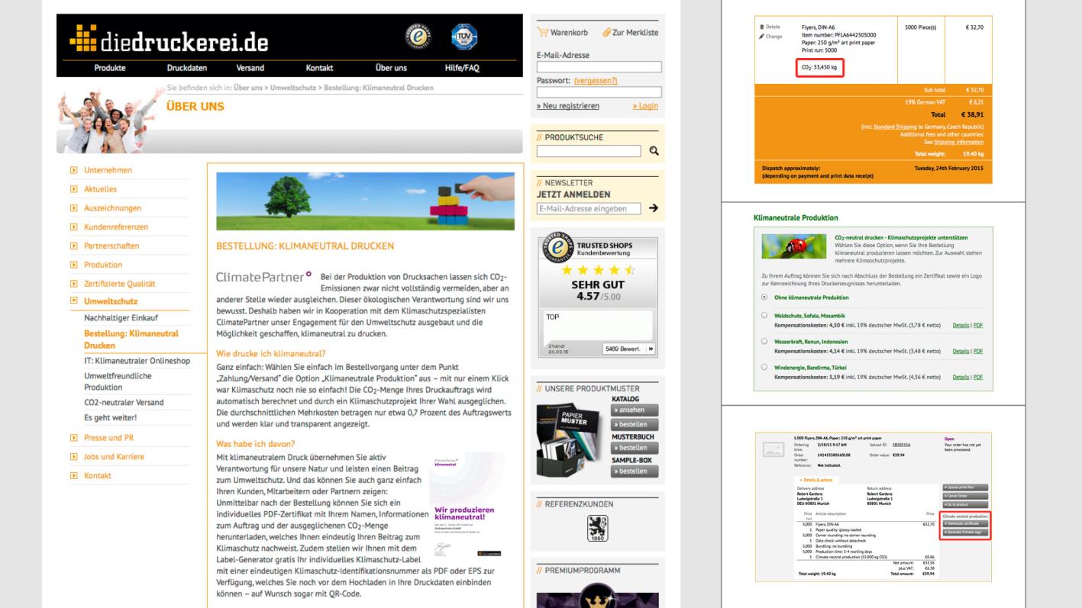Click the Login link
The image size is (1082, 608).
click(645, 106)
